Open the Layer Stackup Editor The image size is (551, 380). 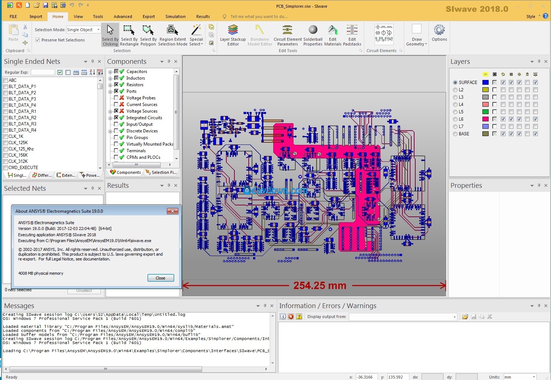[233, 35]
